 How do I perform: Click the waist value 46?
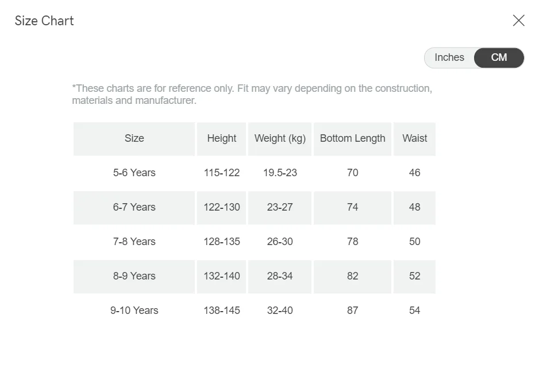click(x=414, y=173)
